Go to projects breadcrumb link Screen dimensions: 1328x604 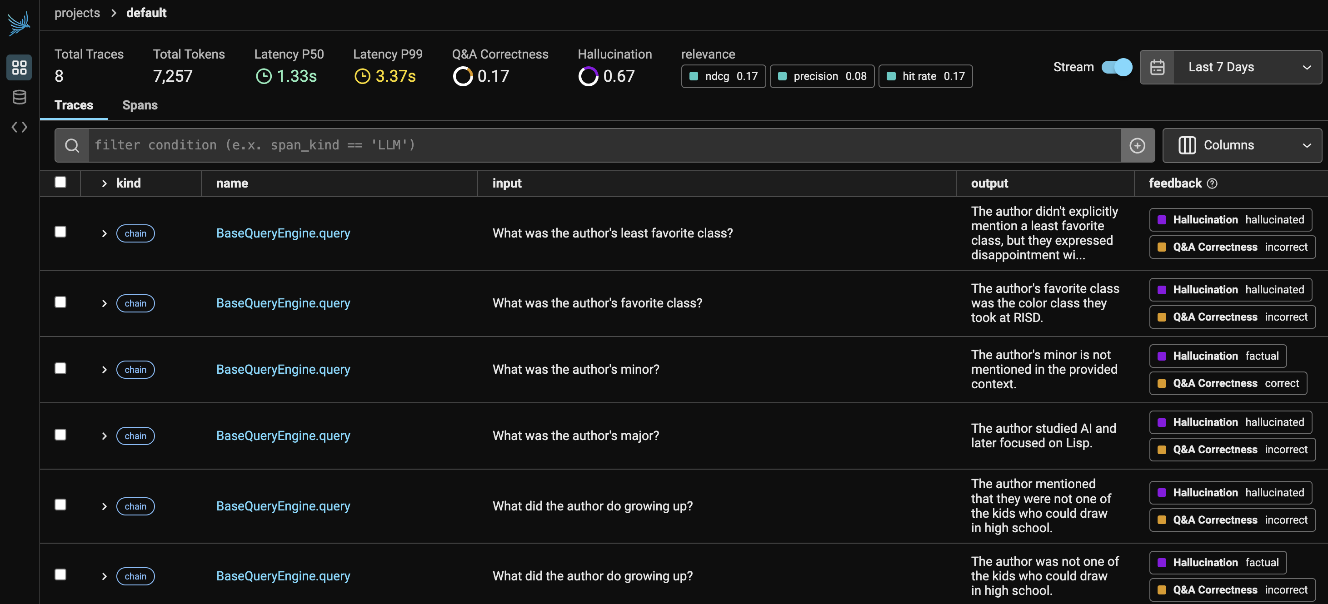click(x=77, y=13)
